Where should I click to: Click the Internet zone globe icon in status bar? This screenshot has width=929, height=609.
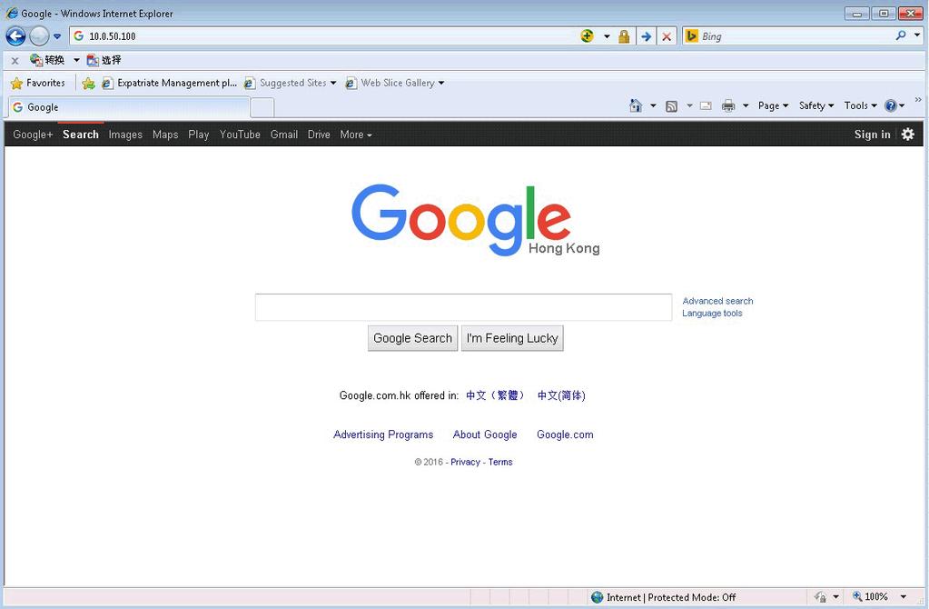click(598, 597)
